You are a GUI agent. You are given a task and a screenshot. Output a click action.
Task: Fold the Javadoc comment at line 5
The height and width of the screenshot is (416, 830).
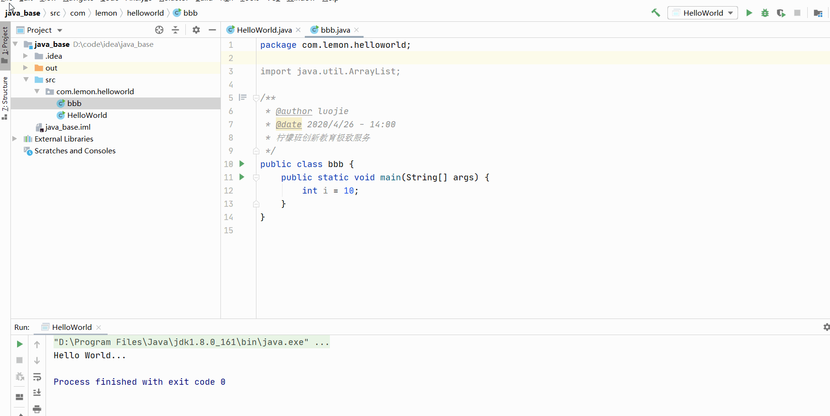[256, 98]
